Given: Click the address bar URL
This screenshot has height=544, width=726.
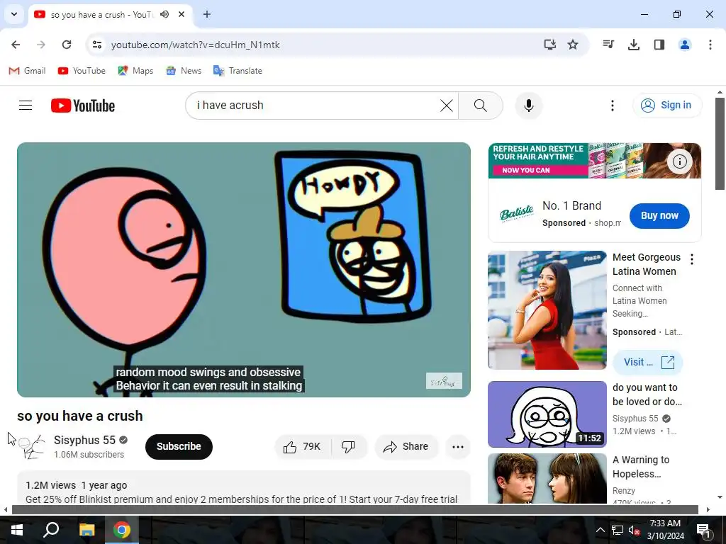Looking at the screenshot, I should click(196, 45).
